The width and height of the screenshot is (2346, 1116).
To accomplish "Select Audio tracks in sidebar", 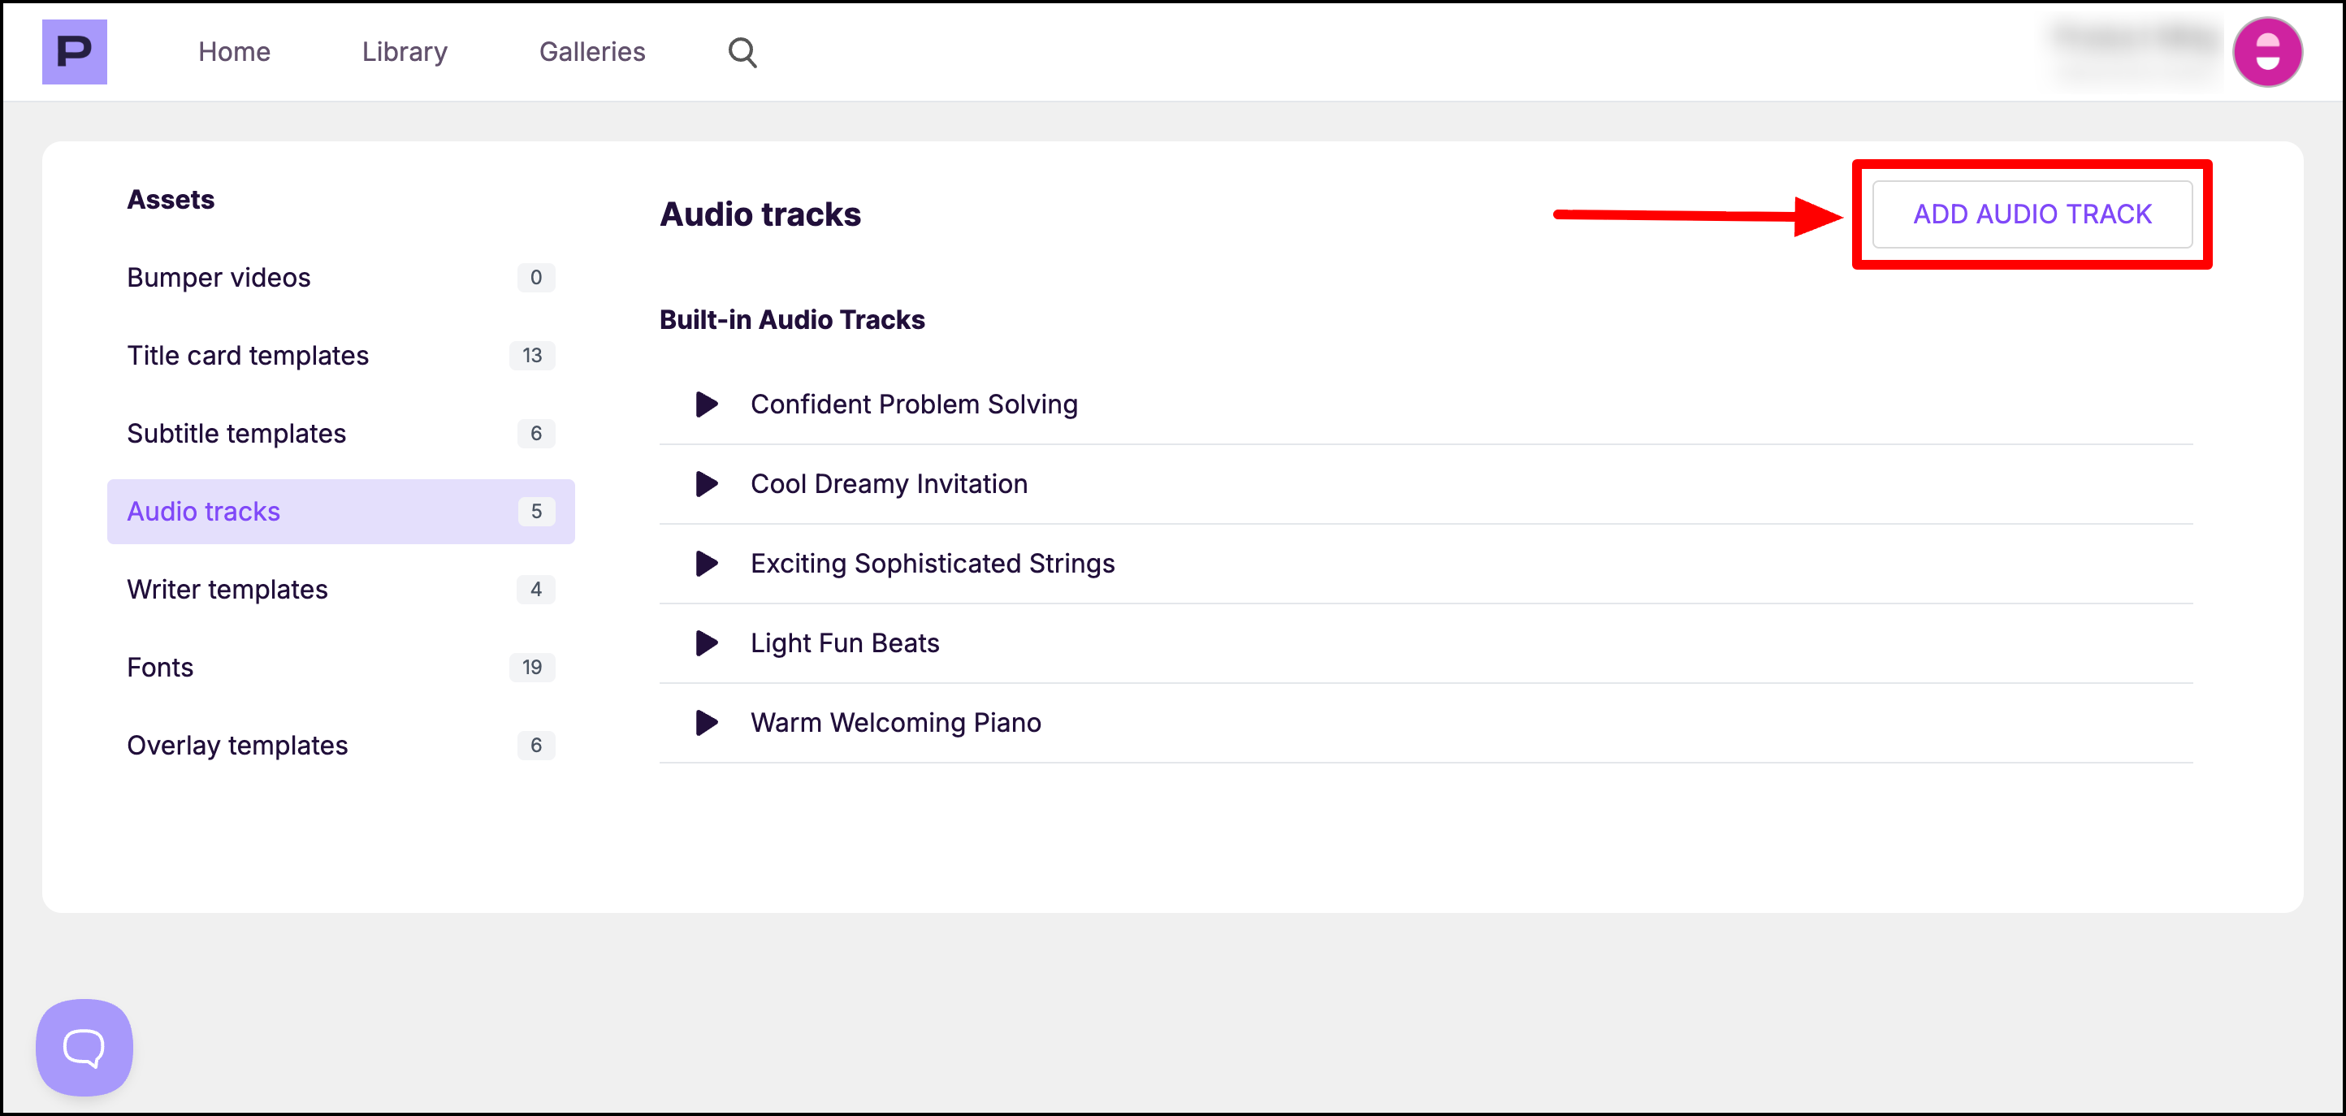I will [203, 512].
